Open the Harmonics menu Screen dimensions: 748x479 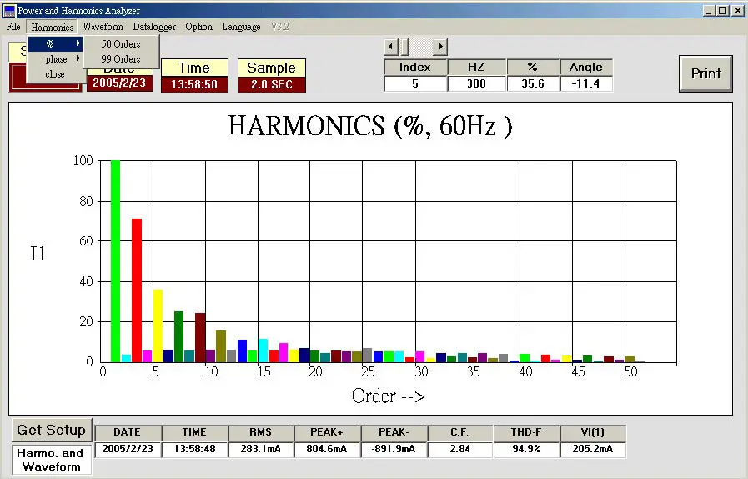(52, 28)
